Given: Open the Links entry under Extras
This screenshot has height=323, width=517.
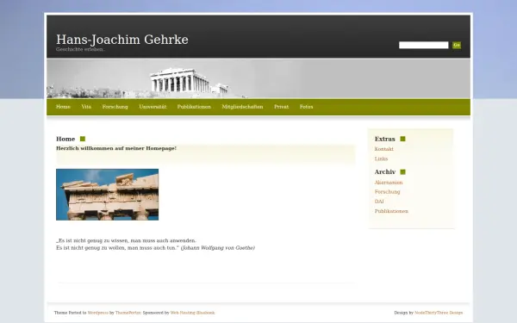Looking at the screenshot, I should 381,158.
